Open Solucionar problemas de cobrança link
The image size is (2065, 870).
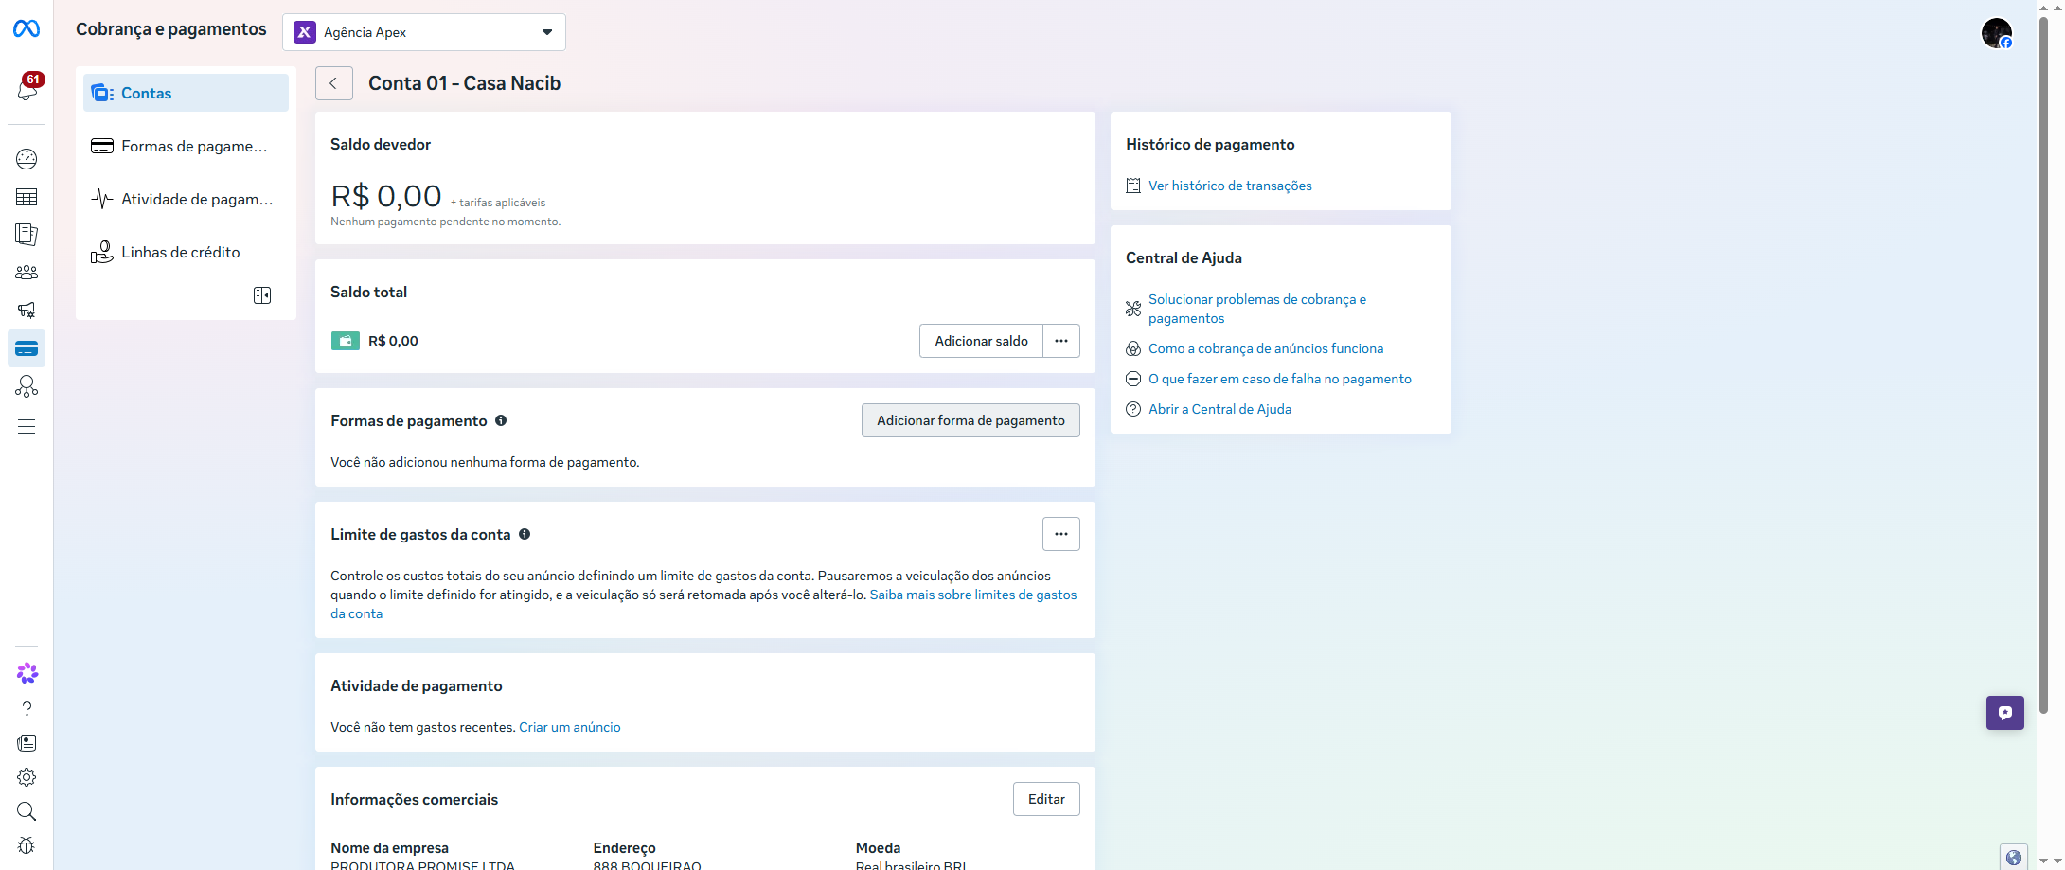tap(1257, 309)
